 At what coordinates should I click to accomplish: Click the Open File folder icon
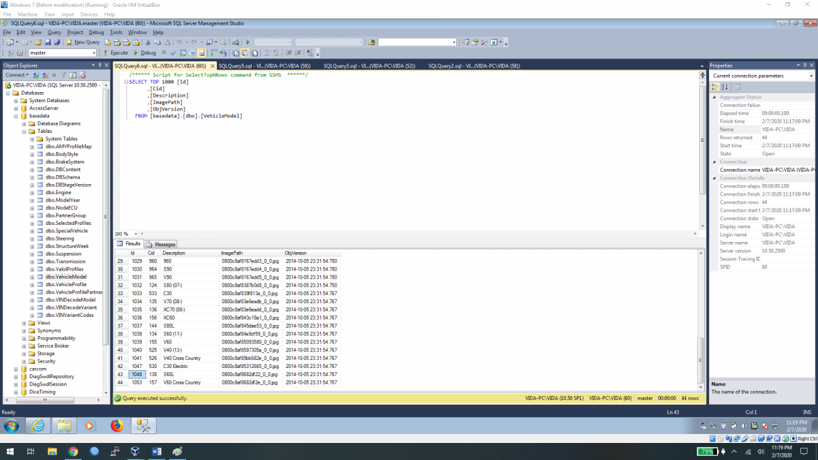(37, 42)
